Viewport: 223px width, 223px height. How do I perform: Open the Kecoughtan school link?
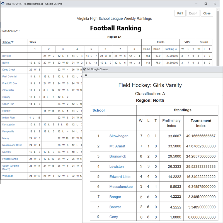[x=9, y=125]
